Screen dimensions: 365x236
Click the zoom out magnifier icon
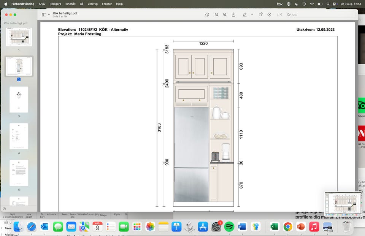pos(217,14)
